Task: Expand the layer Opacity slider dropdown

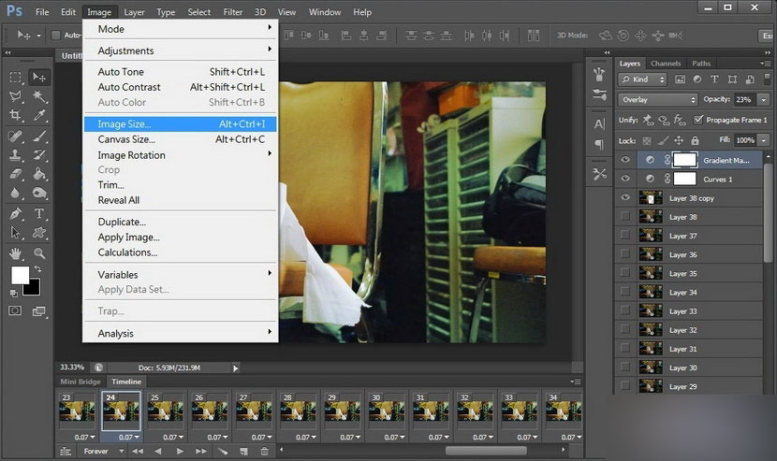Action: tap(761, 99)
